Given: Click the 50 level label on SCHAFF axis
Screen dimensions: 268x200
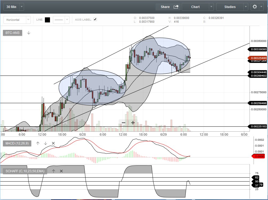Looking at the screenshot, I should pyautogui.click(x=256, y=181).
